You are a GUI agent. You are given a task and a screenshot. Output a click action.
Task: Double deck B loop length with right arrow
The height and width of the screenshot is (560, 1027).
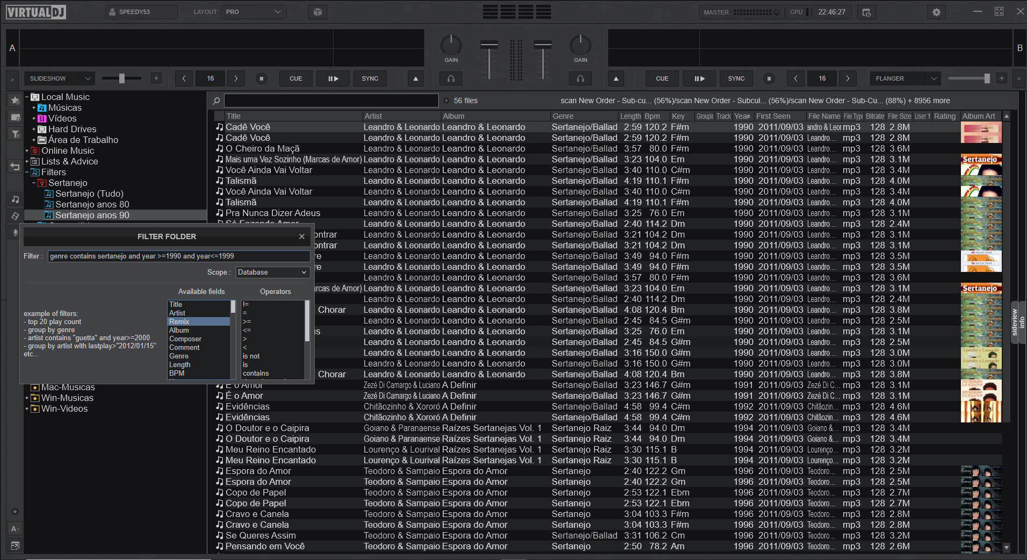848,78
